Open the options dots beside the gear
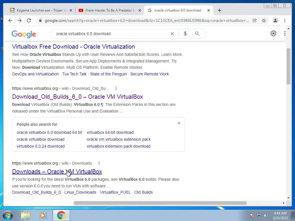295x221 pixels. [285, 33]
